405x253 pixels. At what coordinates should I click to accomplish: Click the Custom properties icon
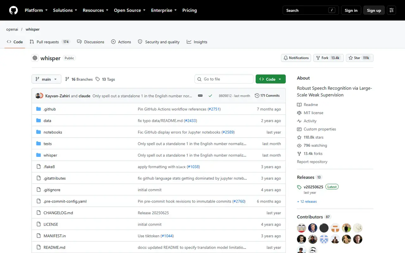click(299, 129)
